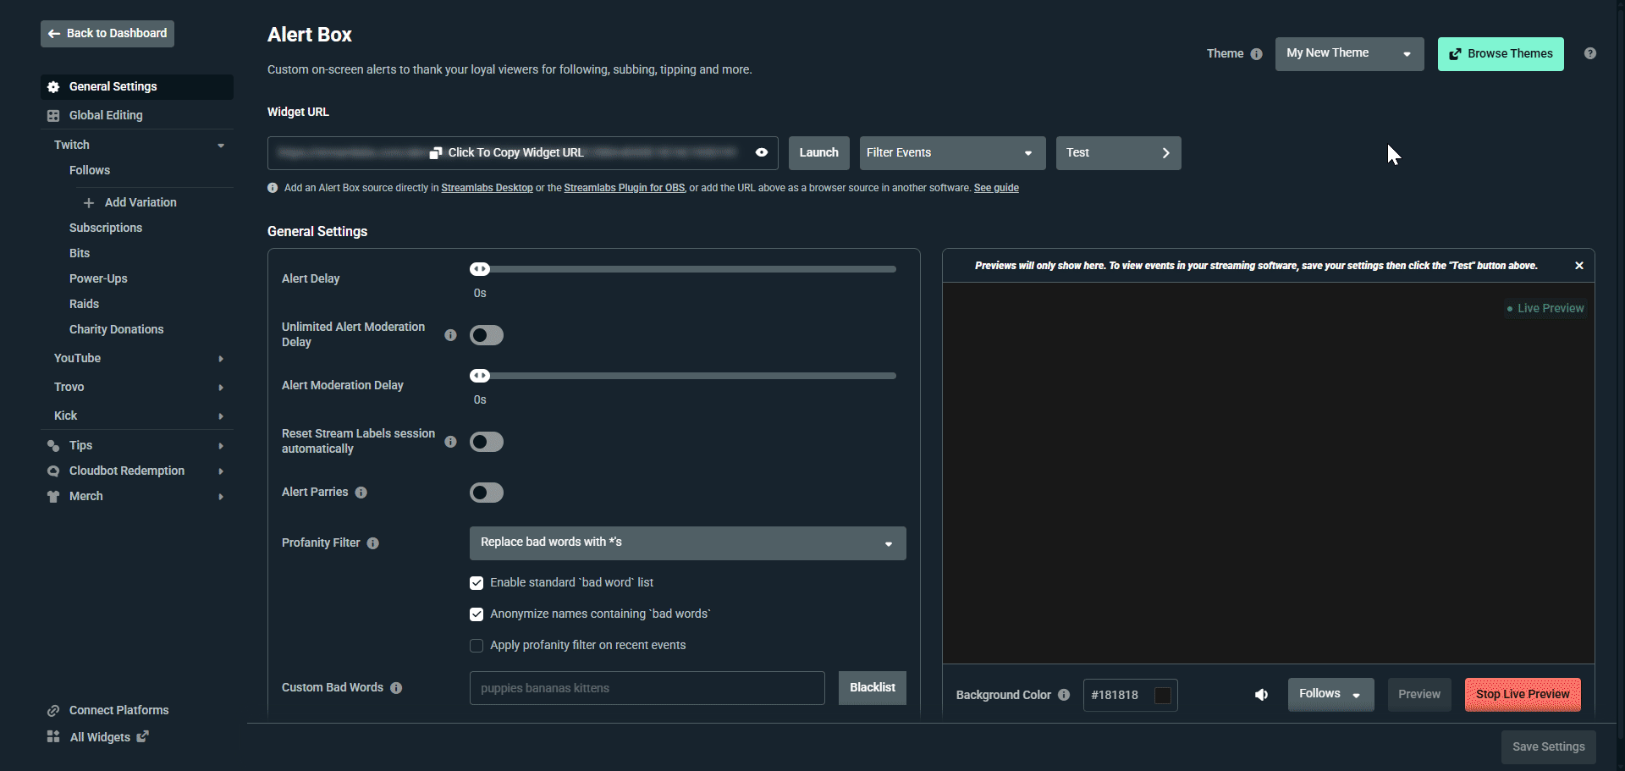The width and height of the screenshot is (1625, 771).
Task: Click the Cloudbot Redemption icon
Action: [x=53, y=471]
